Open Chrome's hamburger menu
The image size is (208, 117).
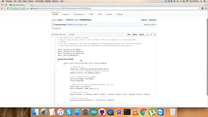click(206, 8)
